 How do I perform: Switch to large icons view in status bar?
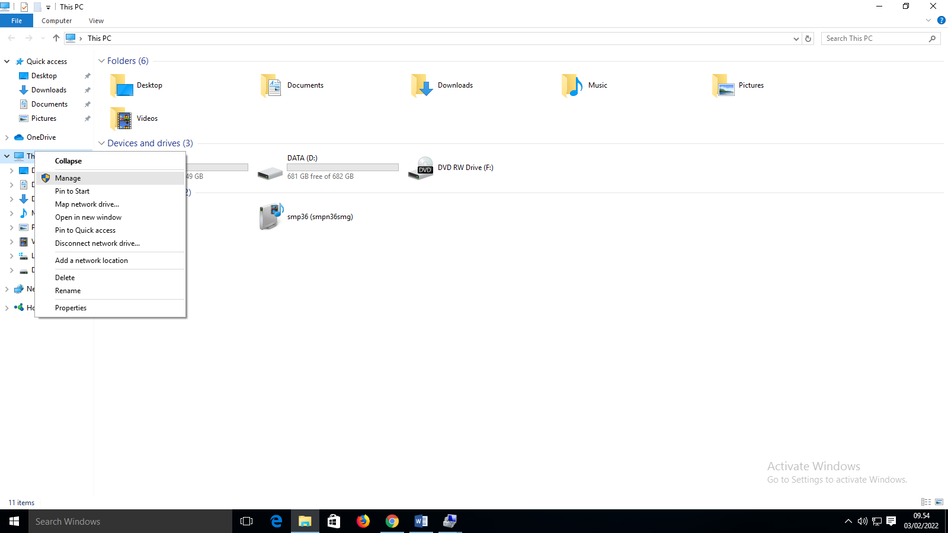tap(939, 502)
